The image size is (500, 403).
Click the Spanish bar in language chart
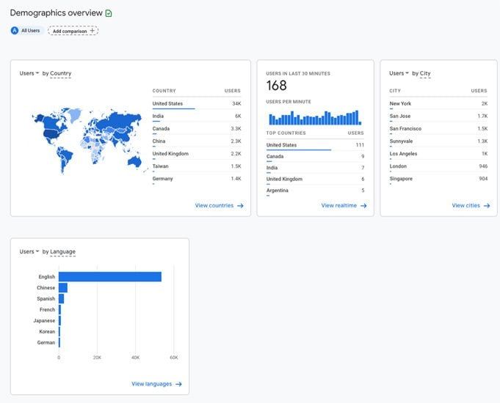[x=61, y=299]
